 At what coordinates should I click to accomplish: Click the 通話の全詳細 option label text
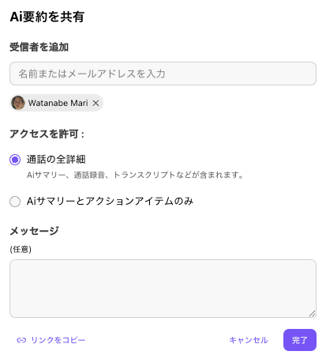click(56, 160)
